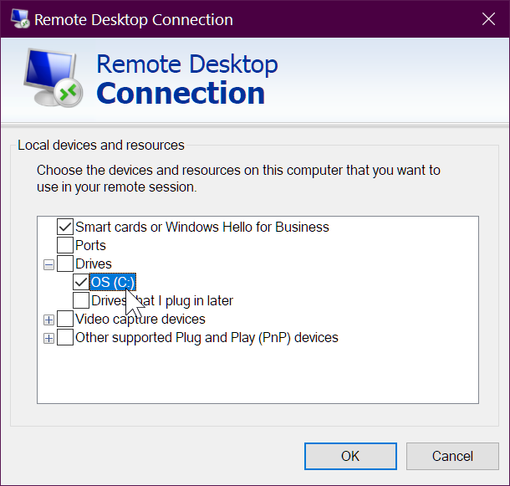Select Smart cards or Windows Hello label
Viewport: 510px width, 486px height.
tap(202, 227)
